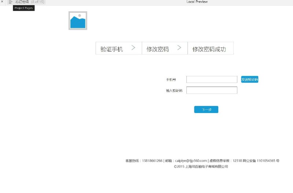
Task: Focus the 输入验证码 verification code field
Action: [212, 90]
